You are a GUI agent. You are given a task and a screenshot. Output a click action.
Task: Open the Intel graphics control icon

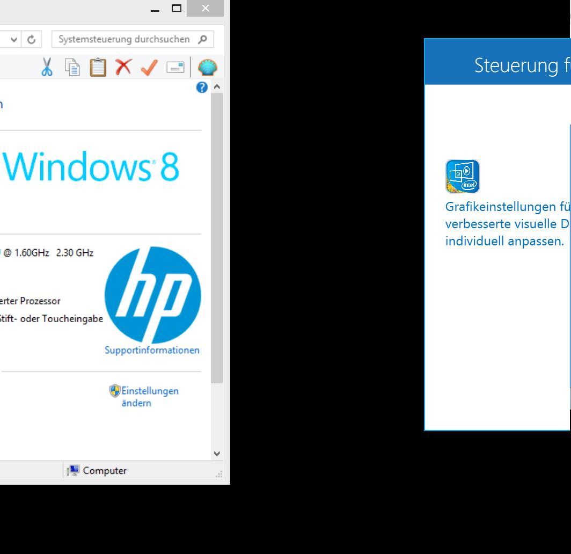pyautogui.click(x=462, y=176)
